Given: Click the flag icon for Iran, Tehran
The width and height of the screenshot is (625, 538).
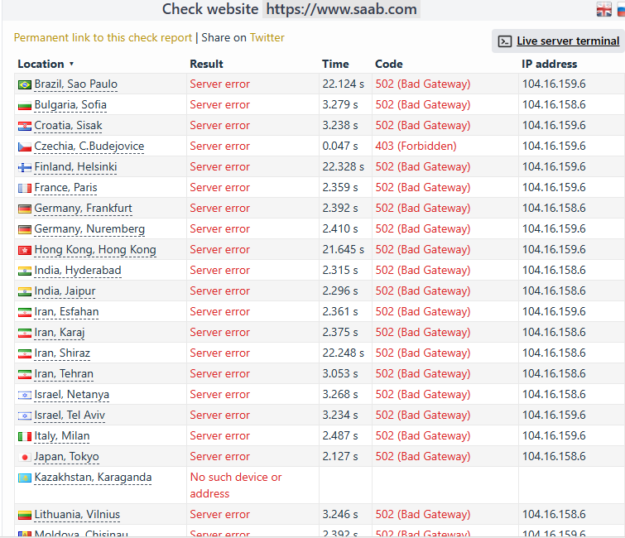Looking at the screenshot, I should point(25,375).
